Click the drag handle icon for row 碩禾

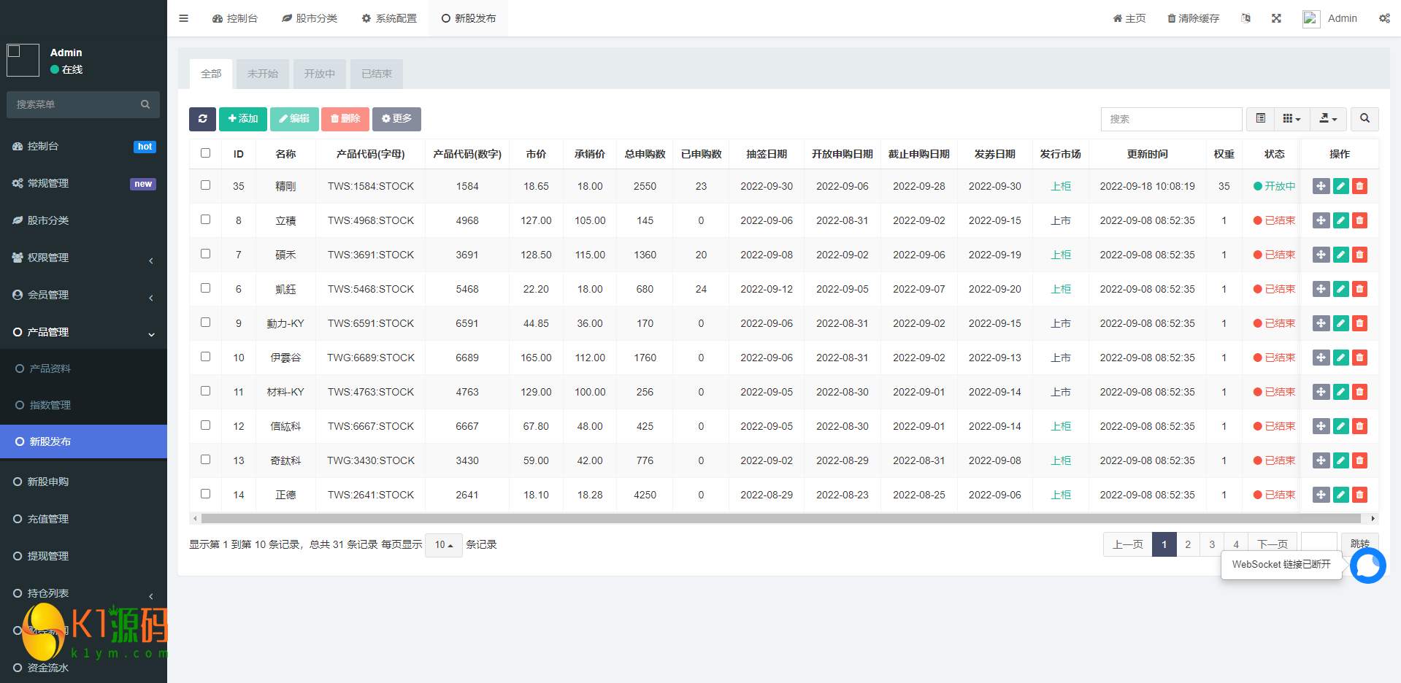coord(1321,255)
